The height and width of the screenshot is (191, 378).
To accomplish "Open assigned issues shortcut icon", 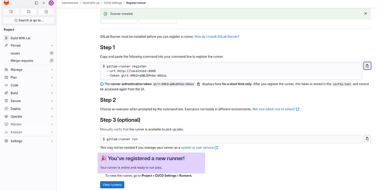I will pyautogui.click(x=11, y=12).
